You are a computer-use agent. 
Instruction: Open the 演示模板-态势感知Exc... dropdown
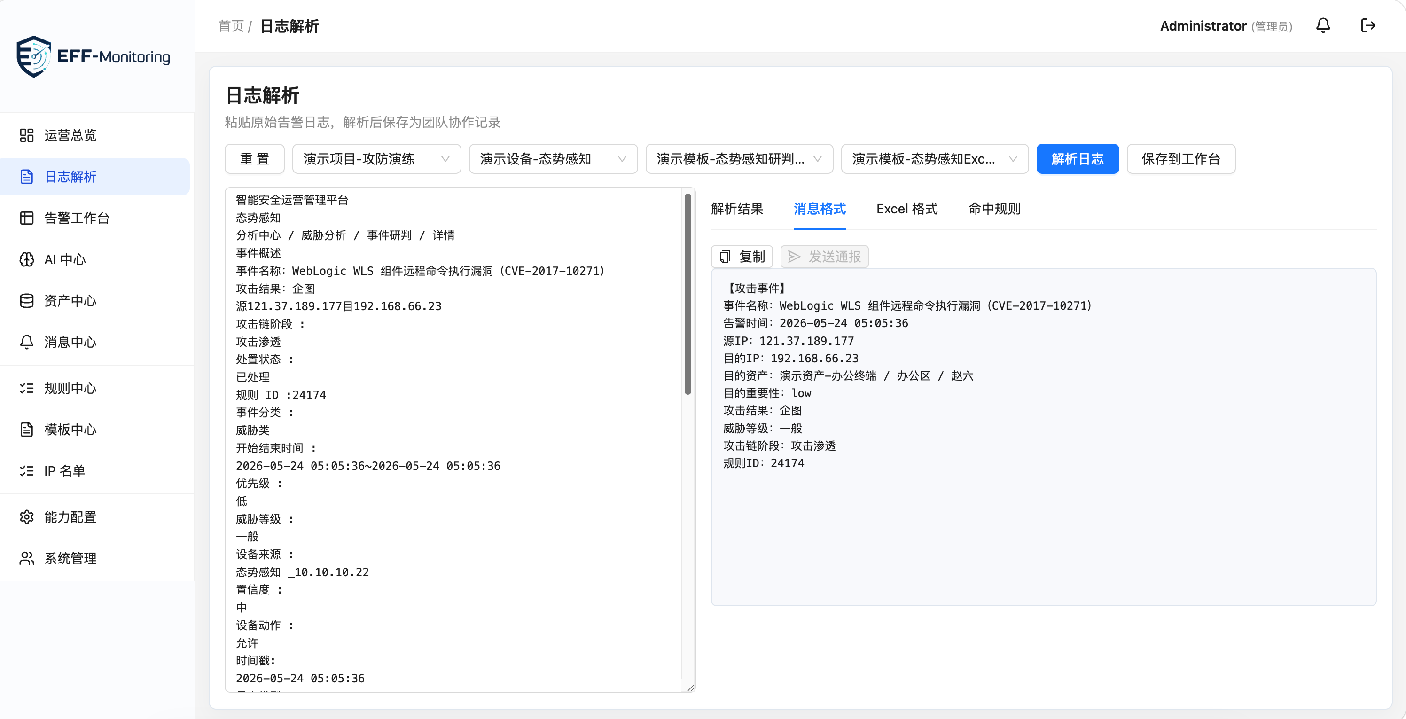coord(934,159)
